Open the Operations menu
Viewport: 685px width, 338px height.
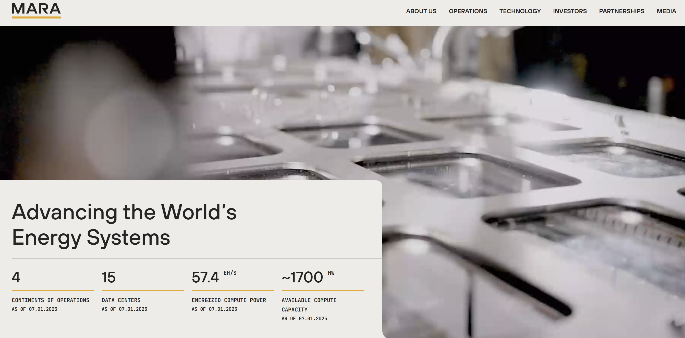pyautogui.click(x=468, y=11)
